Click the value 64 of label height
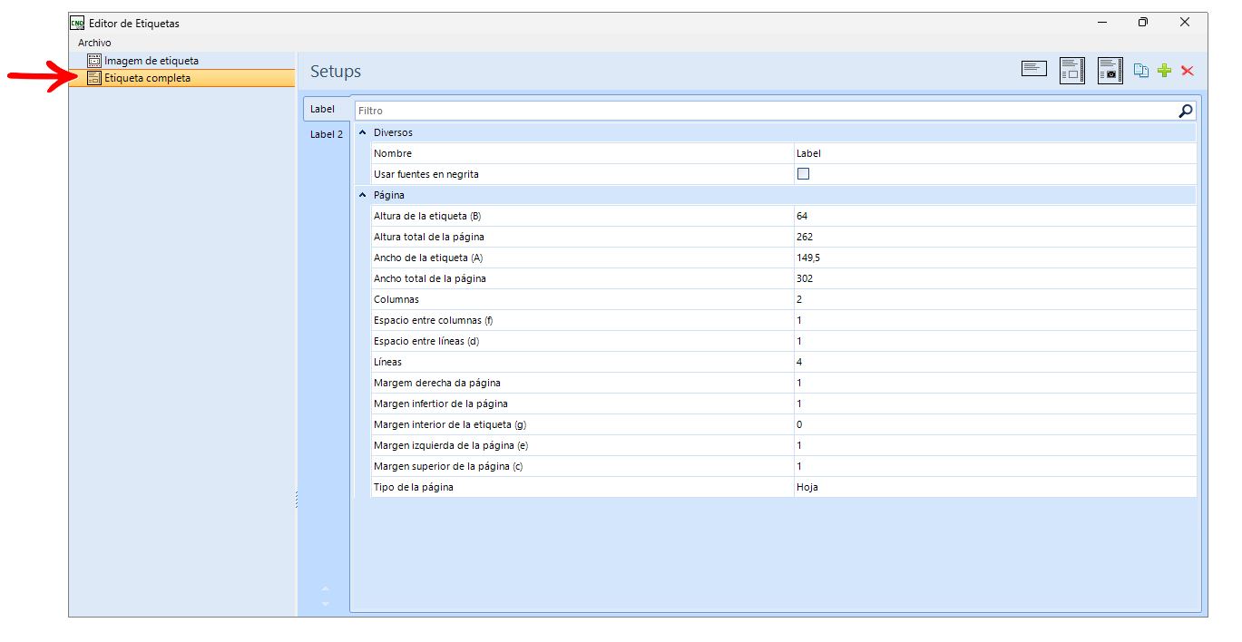The height and width of the screenshot is (642, 1242). pyautogui.click(x=802, y=216)
